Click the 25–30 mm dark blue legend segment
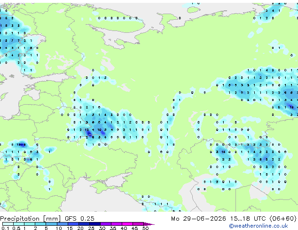The width and height of the screenshot is (298, 230). click(x=95, y=224)
